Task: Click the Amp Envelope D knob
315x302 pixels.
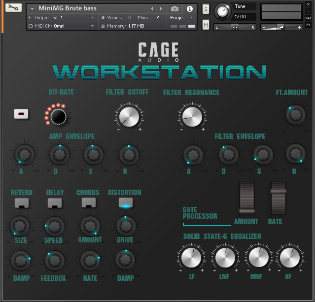Action: pos(60,155)
